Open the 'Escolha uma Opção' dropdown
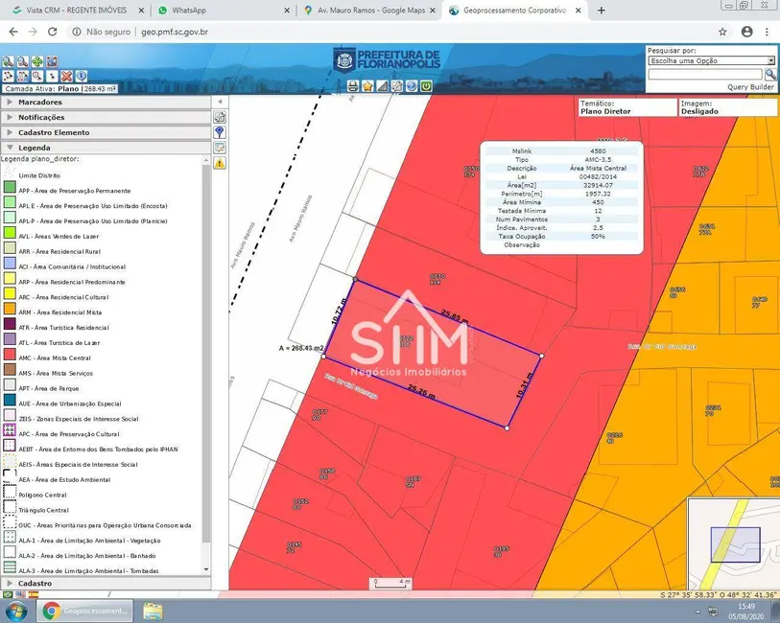The width and height of the screenshot is (780, 623). tap(711, 60)
